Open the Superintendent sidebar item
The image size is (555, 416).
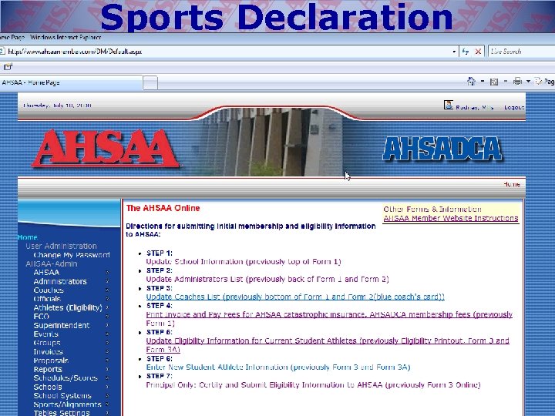click(62, 325)
